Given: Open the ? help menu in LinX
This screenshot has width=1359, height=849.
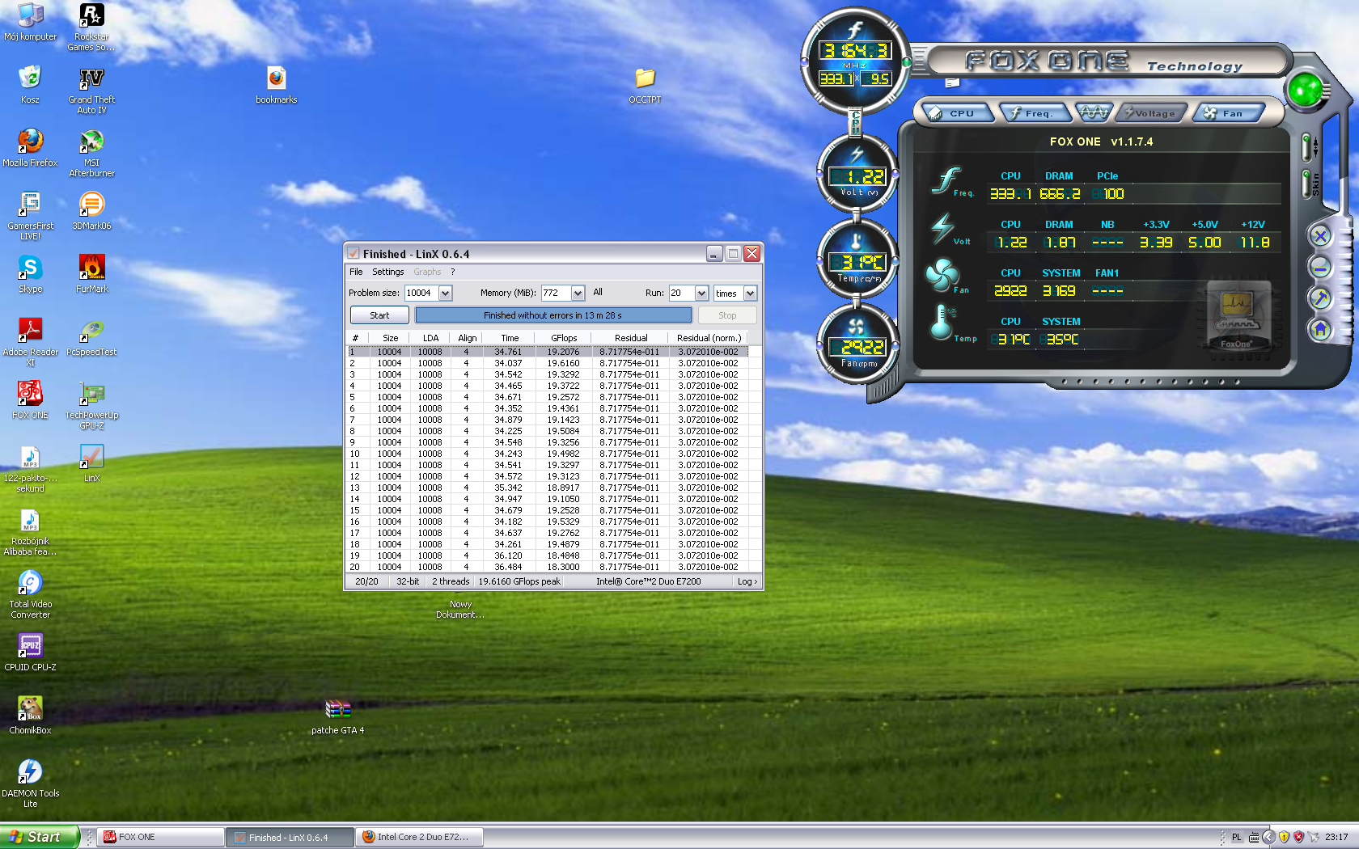Looking at the screenshot, I should click(x=453, y=272).
